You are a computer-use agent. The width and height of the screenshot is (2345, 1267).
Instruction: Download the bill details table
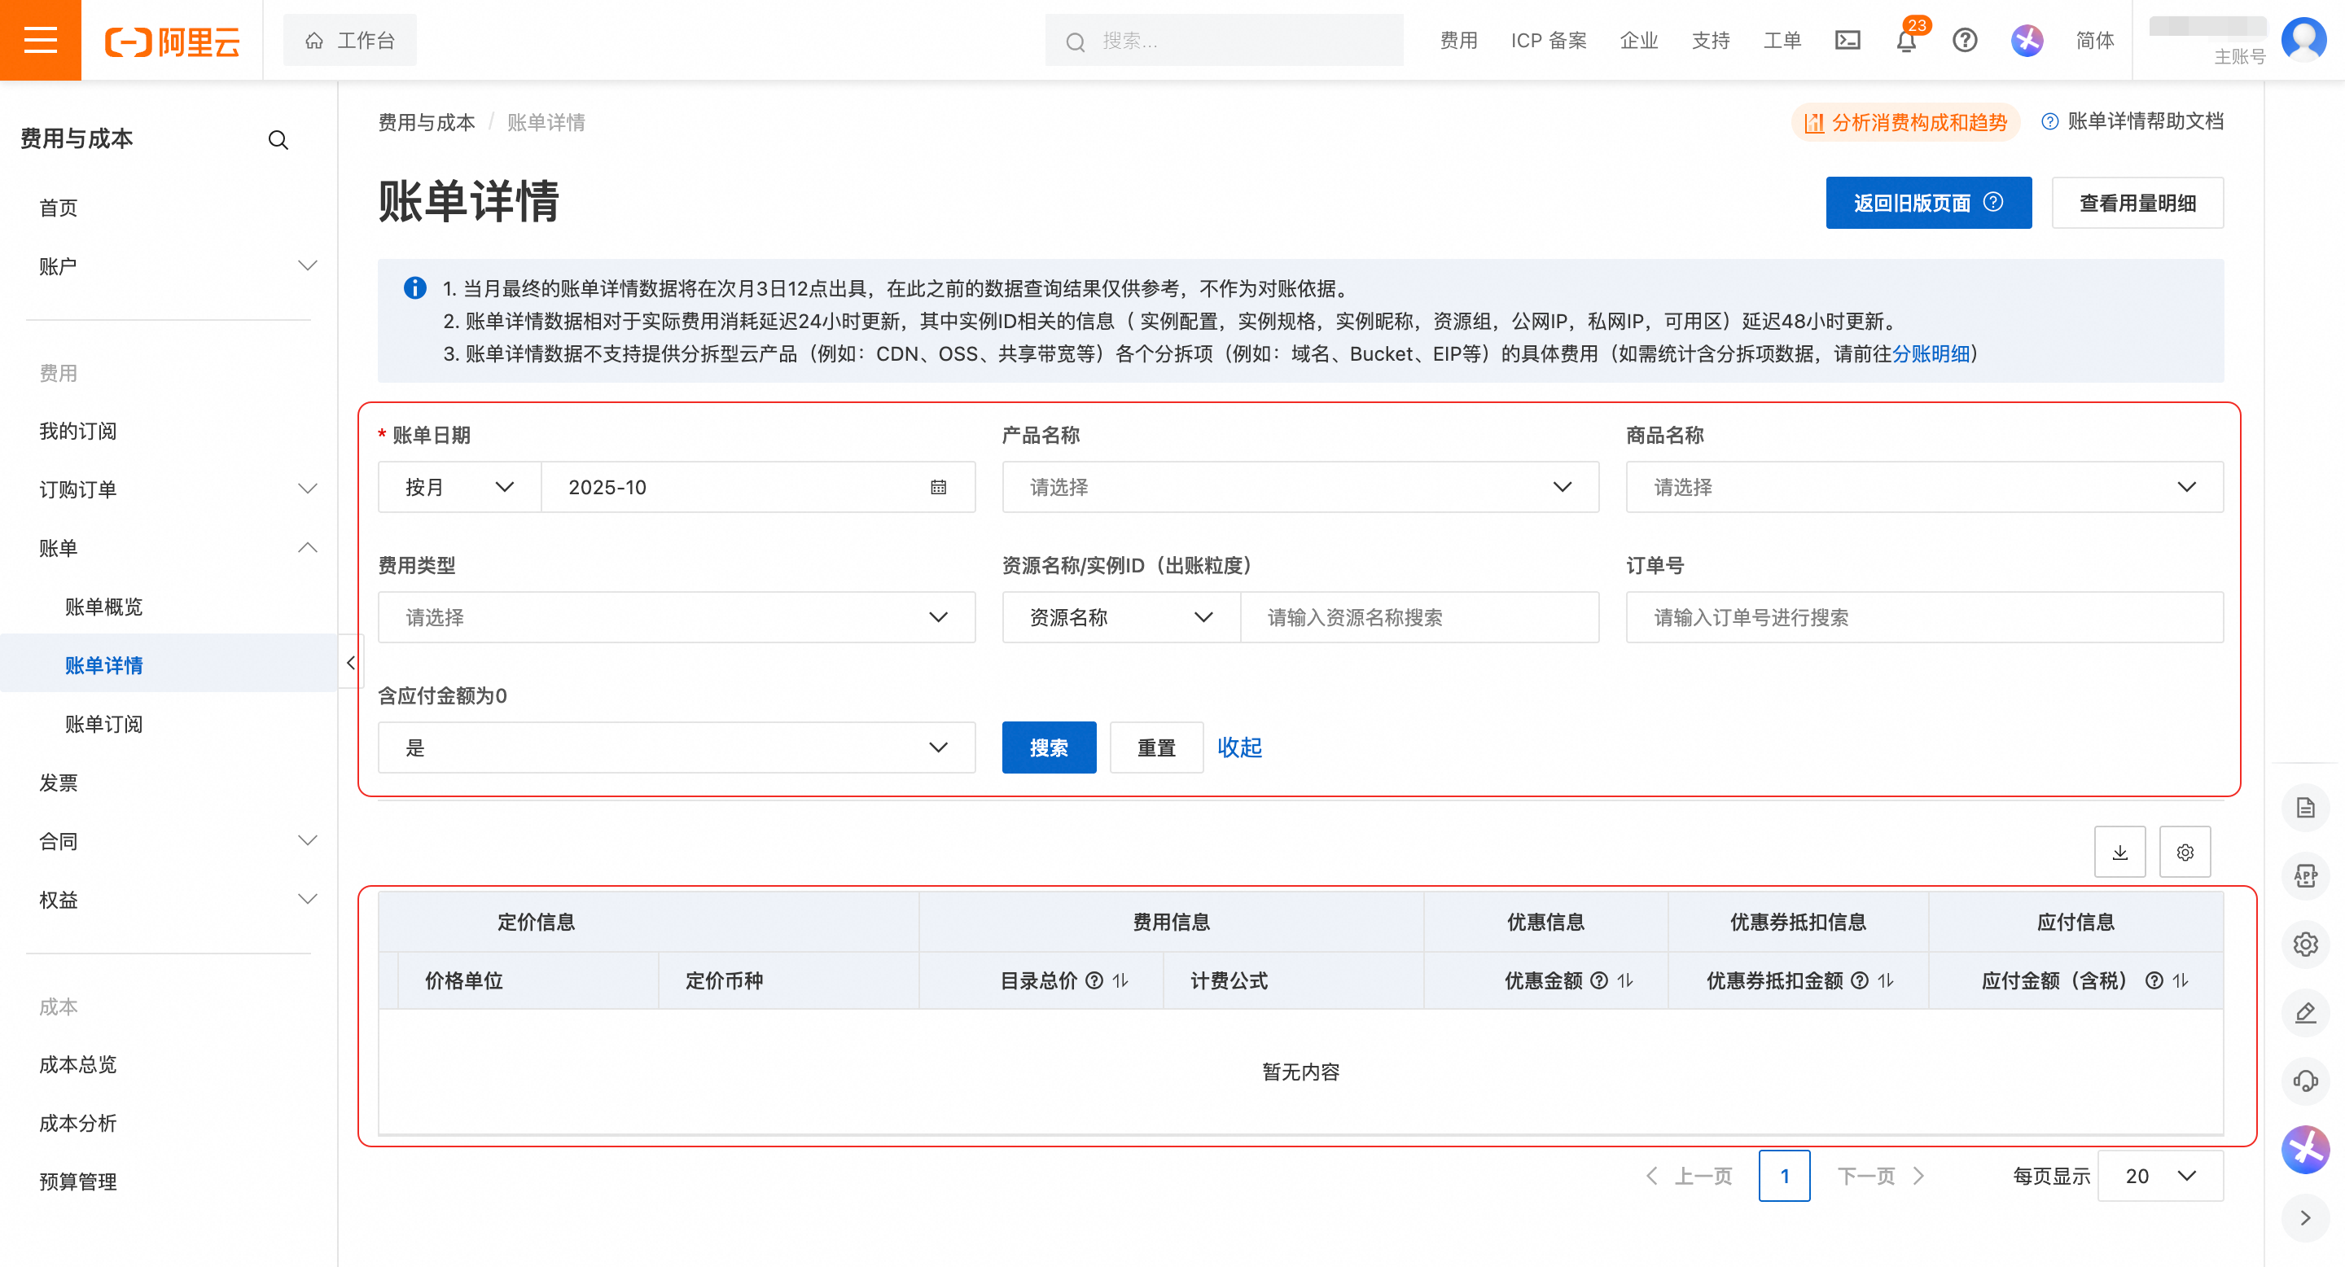pyautogui.click(x=2119, y=852)
